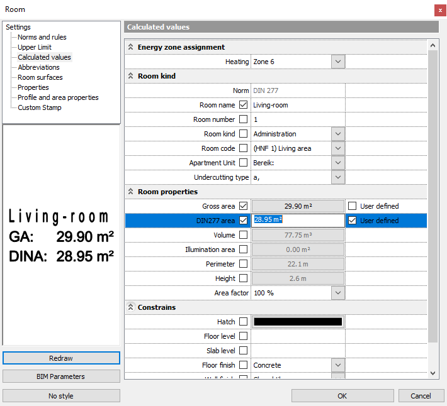Open BIM Parameters
Image resolution: width=447 pixels, height=406 pixels.
(x=61, y=376)
